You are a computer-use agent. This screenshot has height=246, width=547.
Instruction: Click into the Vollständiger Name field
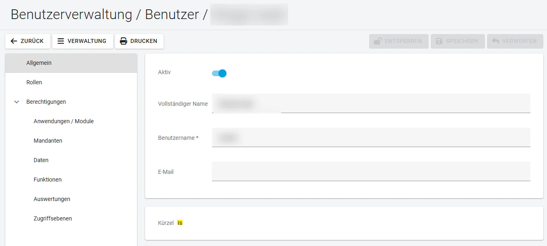tap(371, 103)
